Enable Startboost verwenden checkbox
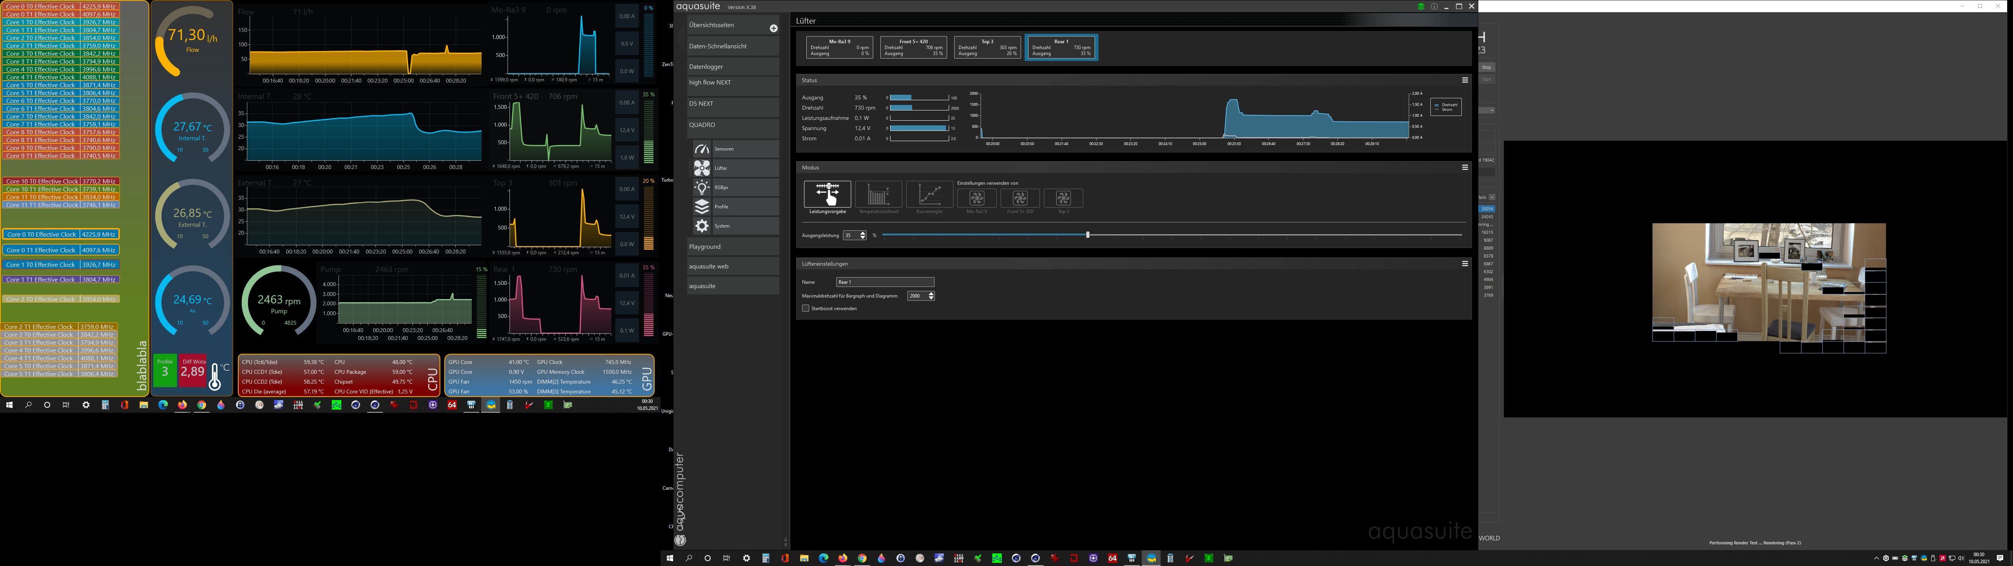This screenshot has width=2013, height=566. (x=806, y=308)
